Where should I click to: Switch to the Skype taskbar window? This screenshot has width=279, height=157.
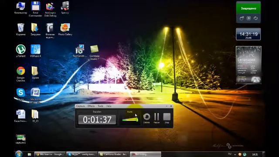[82, 154]
